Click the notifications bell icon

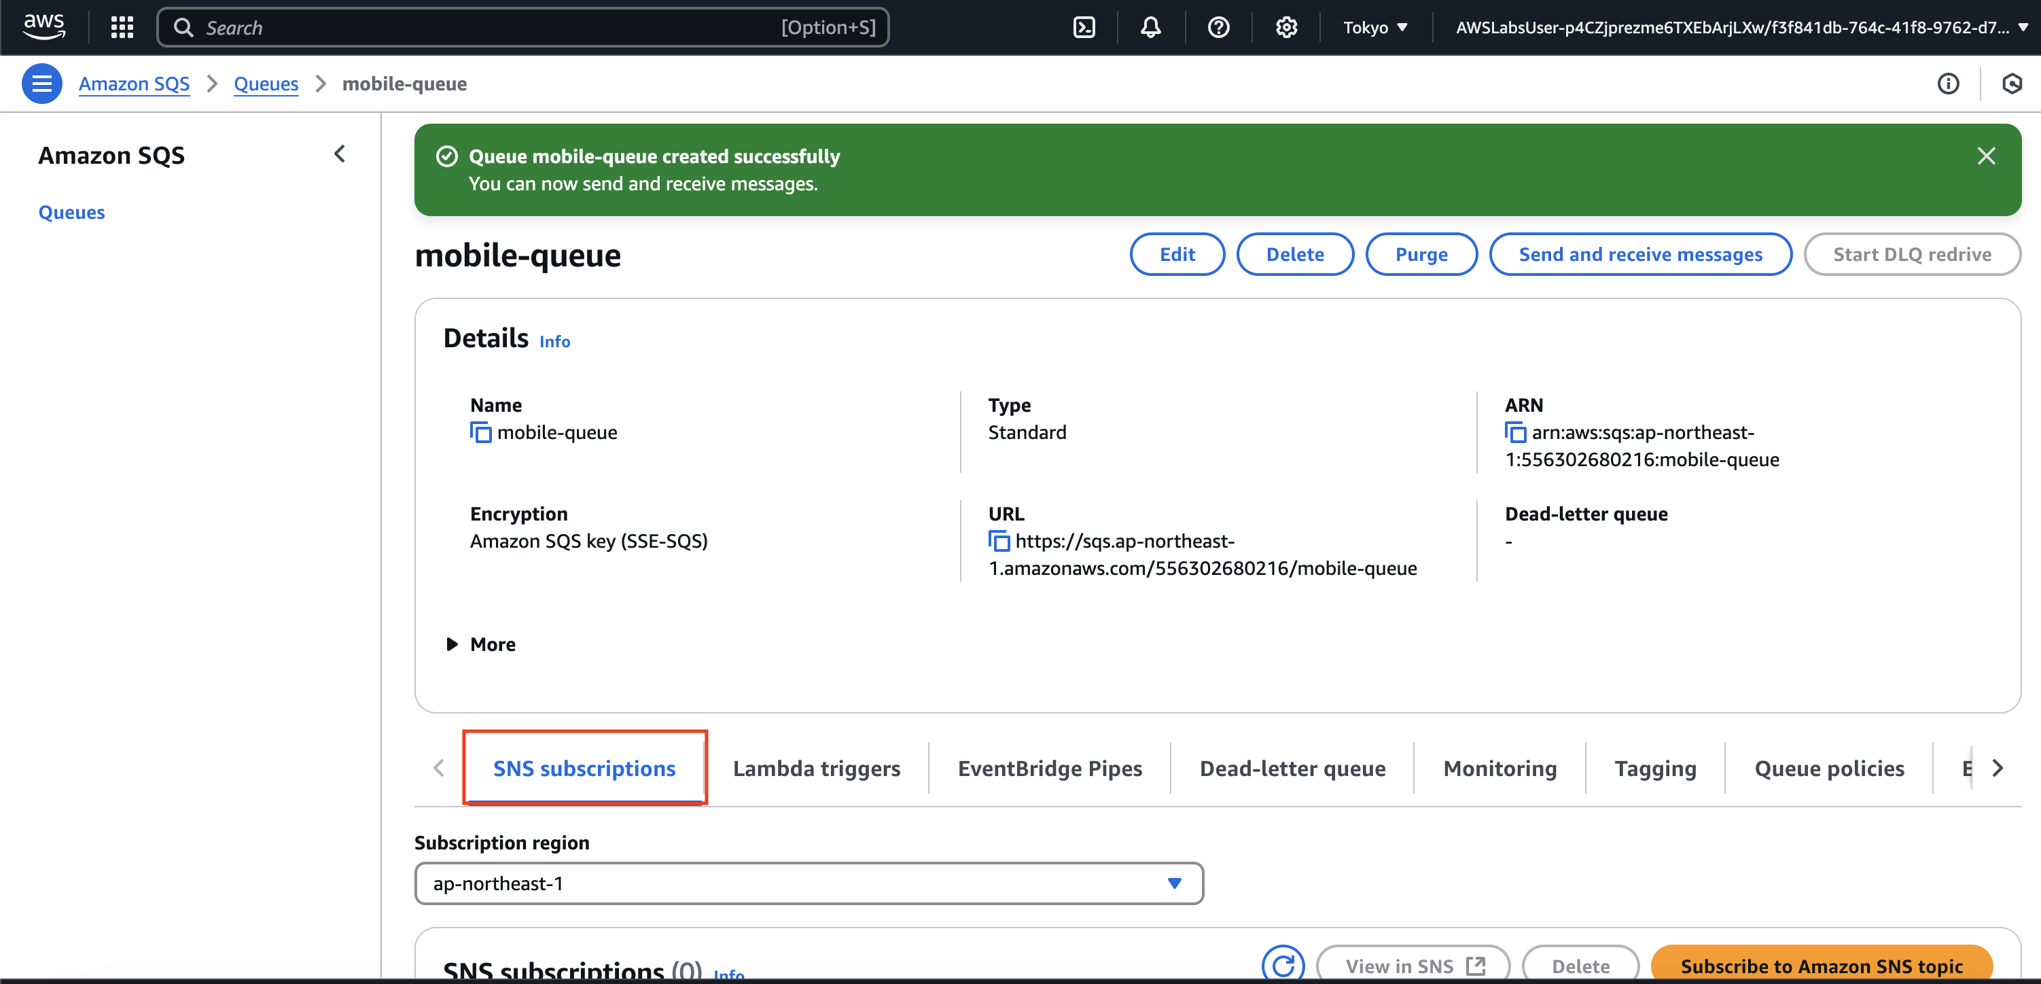pos(1150,28)
